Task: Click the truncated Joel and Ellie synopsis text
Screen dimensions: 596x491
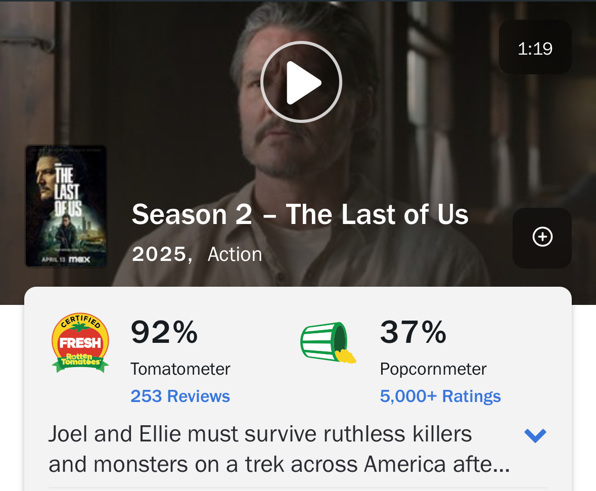Action: [x=279, y=449]
